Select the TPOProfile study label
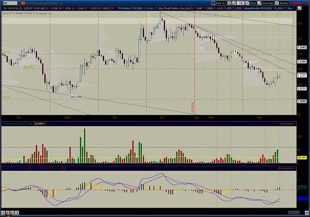 click(x=140, y=8)
